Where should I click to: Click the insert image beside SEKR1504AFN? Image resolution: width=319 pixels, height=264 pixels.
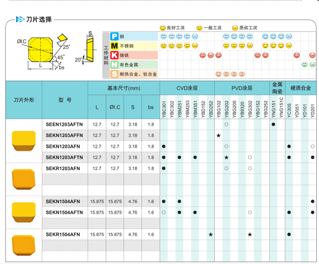[x=24, y=245]
